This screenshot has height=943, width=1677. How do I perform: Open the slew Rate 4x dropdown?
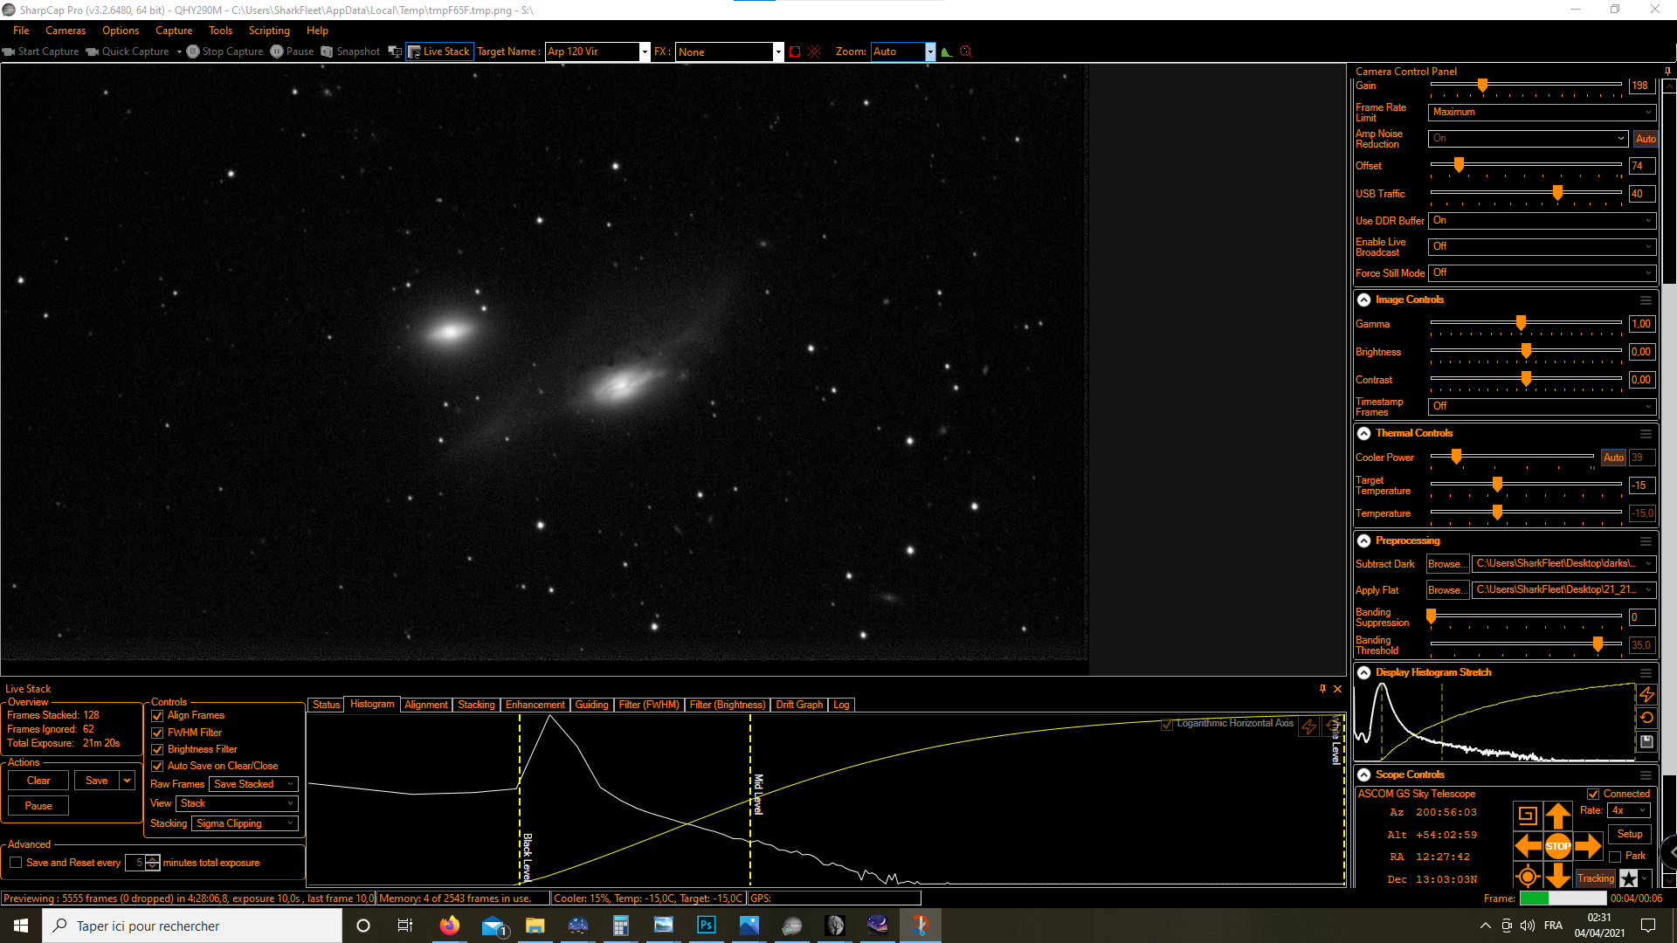tap(1629, 810)
